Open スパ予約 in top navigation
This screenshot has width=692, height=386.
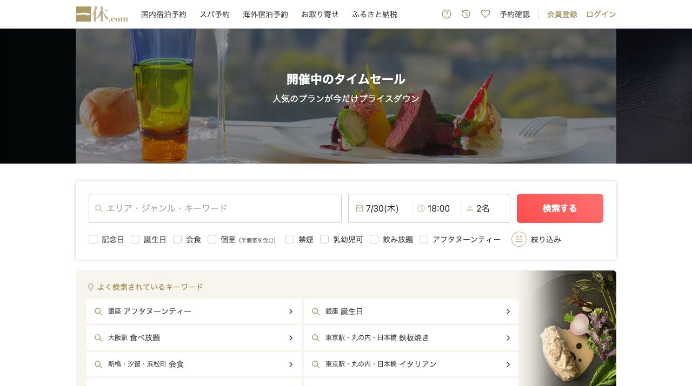(x=215, y=15)
